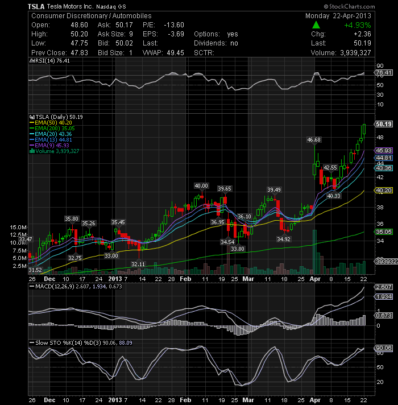Image resolution: width=398 pixels, height=405 pixels.
Task: Click the 35.26 price label
Action: (89, 223)
